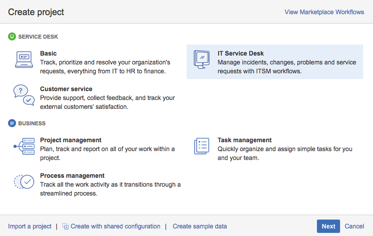Click the Project management diagram icon

tap(24, 146)
